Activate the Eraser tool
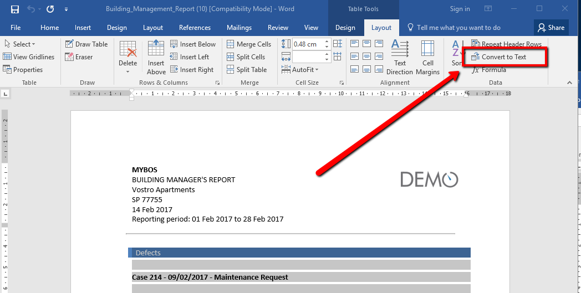 [79, 56]
